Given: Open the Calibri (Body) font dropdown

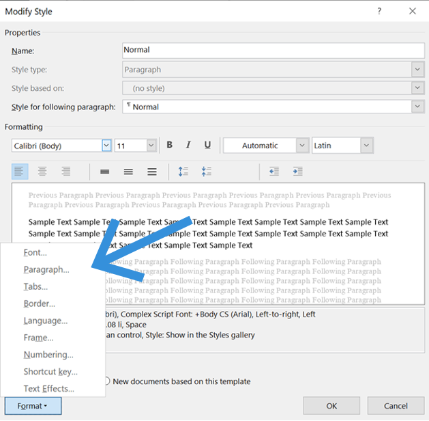Looking at the screenshot, I should (106, 146).
